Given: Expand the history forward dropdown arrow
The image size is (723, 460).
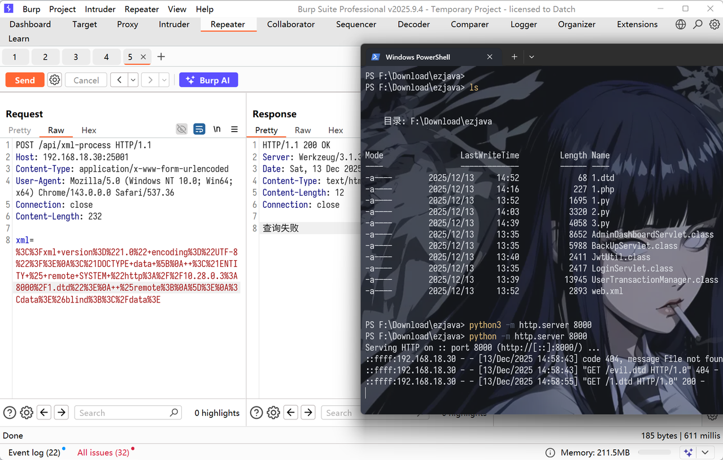Looking at the screenshot, I should coord(164,80).
